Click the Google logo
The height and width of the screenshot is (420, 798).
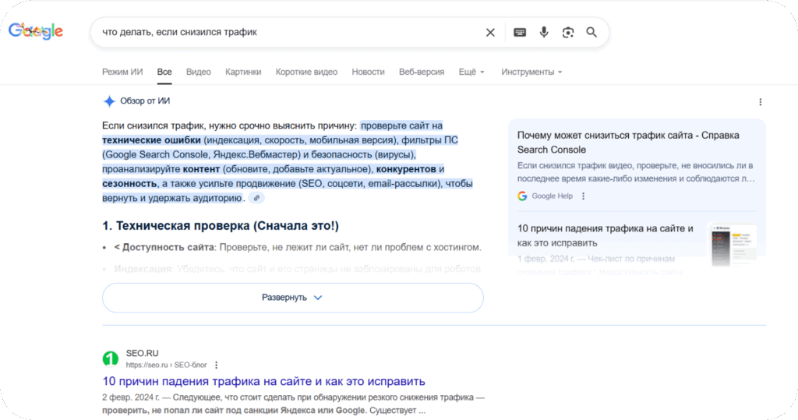[x=36, y=32]
